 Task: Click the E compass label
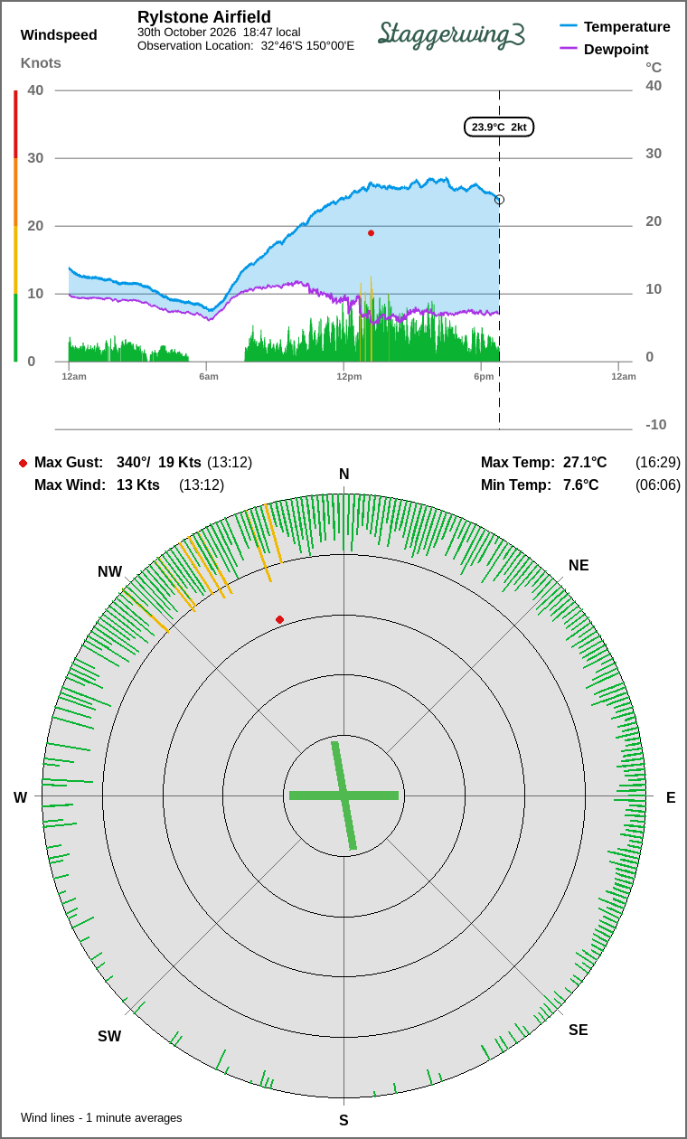click(x=671, y=797)
